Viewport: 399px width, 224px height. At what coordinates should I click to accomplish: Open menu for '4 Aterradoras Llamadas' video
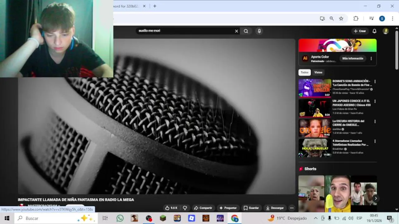pos(375,141)
